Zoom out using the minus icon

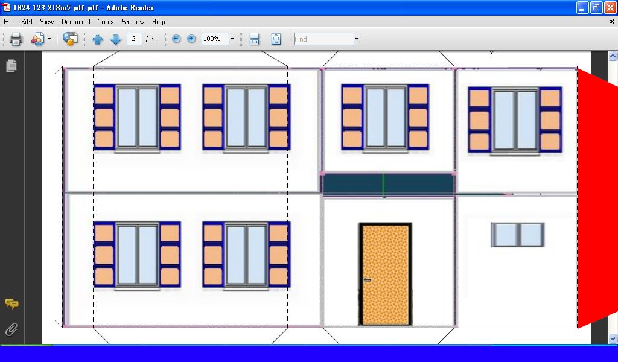176,39
